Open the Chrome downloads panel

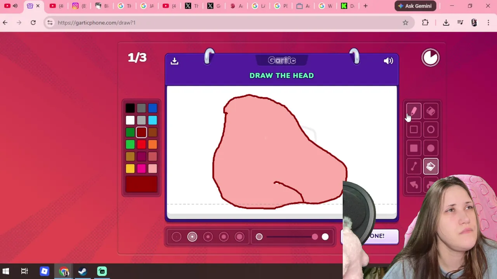point(446,22)
